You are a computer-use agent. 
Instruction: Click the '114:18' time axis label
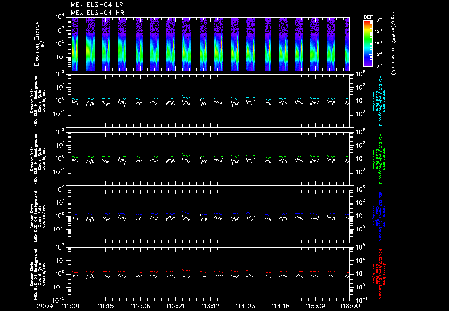(280, 306)
